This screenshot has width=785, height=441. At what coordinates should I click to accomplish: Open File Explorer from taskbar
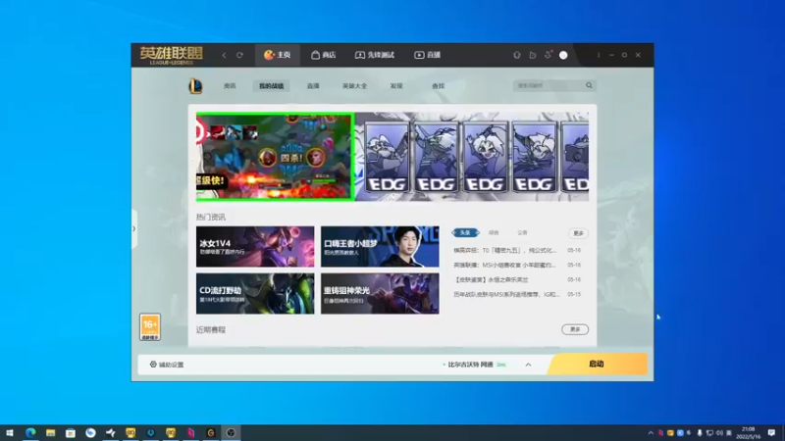pos(51,432)
